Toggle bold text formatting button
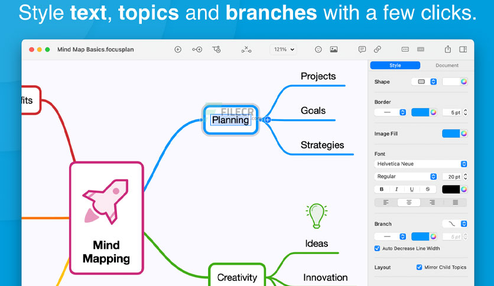Viewport: 494px width, 286px height. (382, 189)
